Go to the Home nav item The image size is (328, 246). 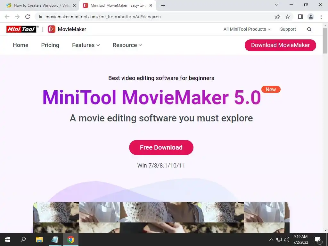coord(20,45)
